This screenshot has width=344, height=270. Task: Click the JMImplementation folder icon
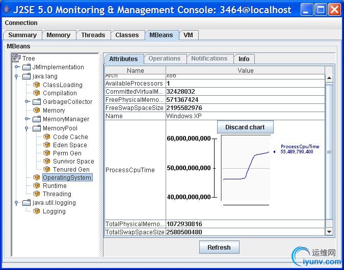click(27, 67)
